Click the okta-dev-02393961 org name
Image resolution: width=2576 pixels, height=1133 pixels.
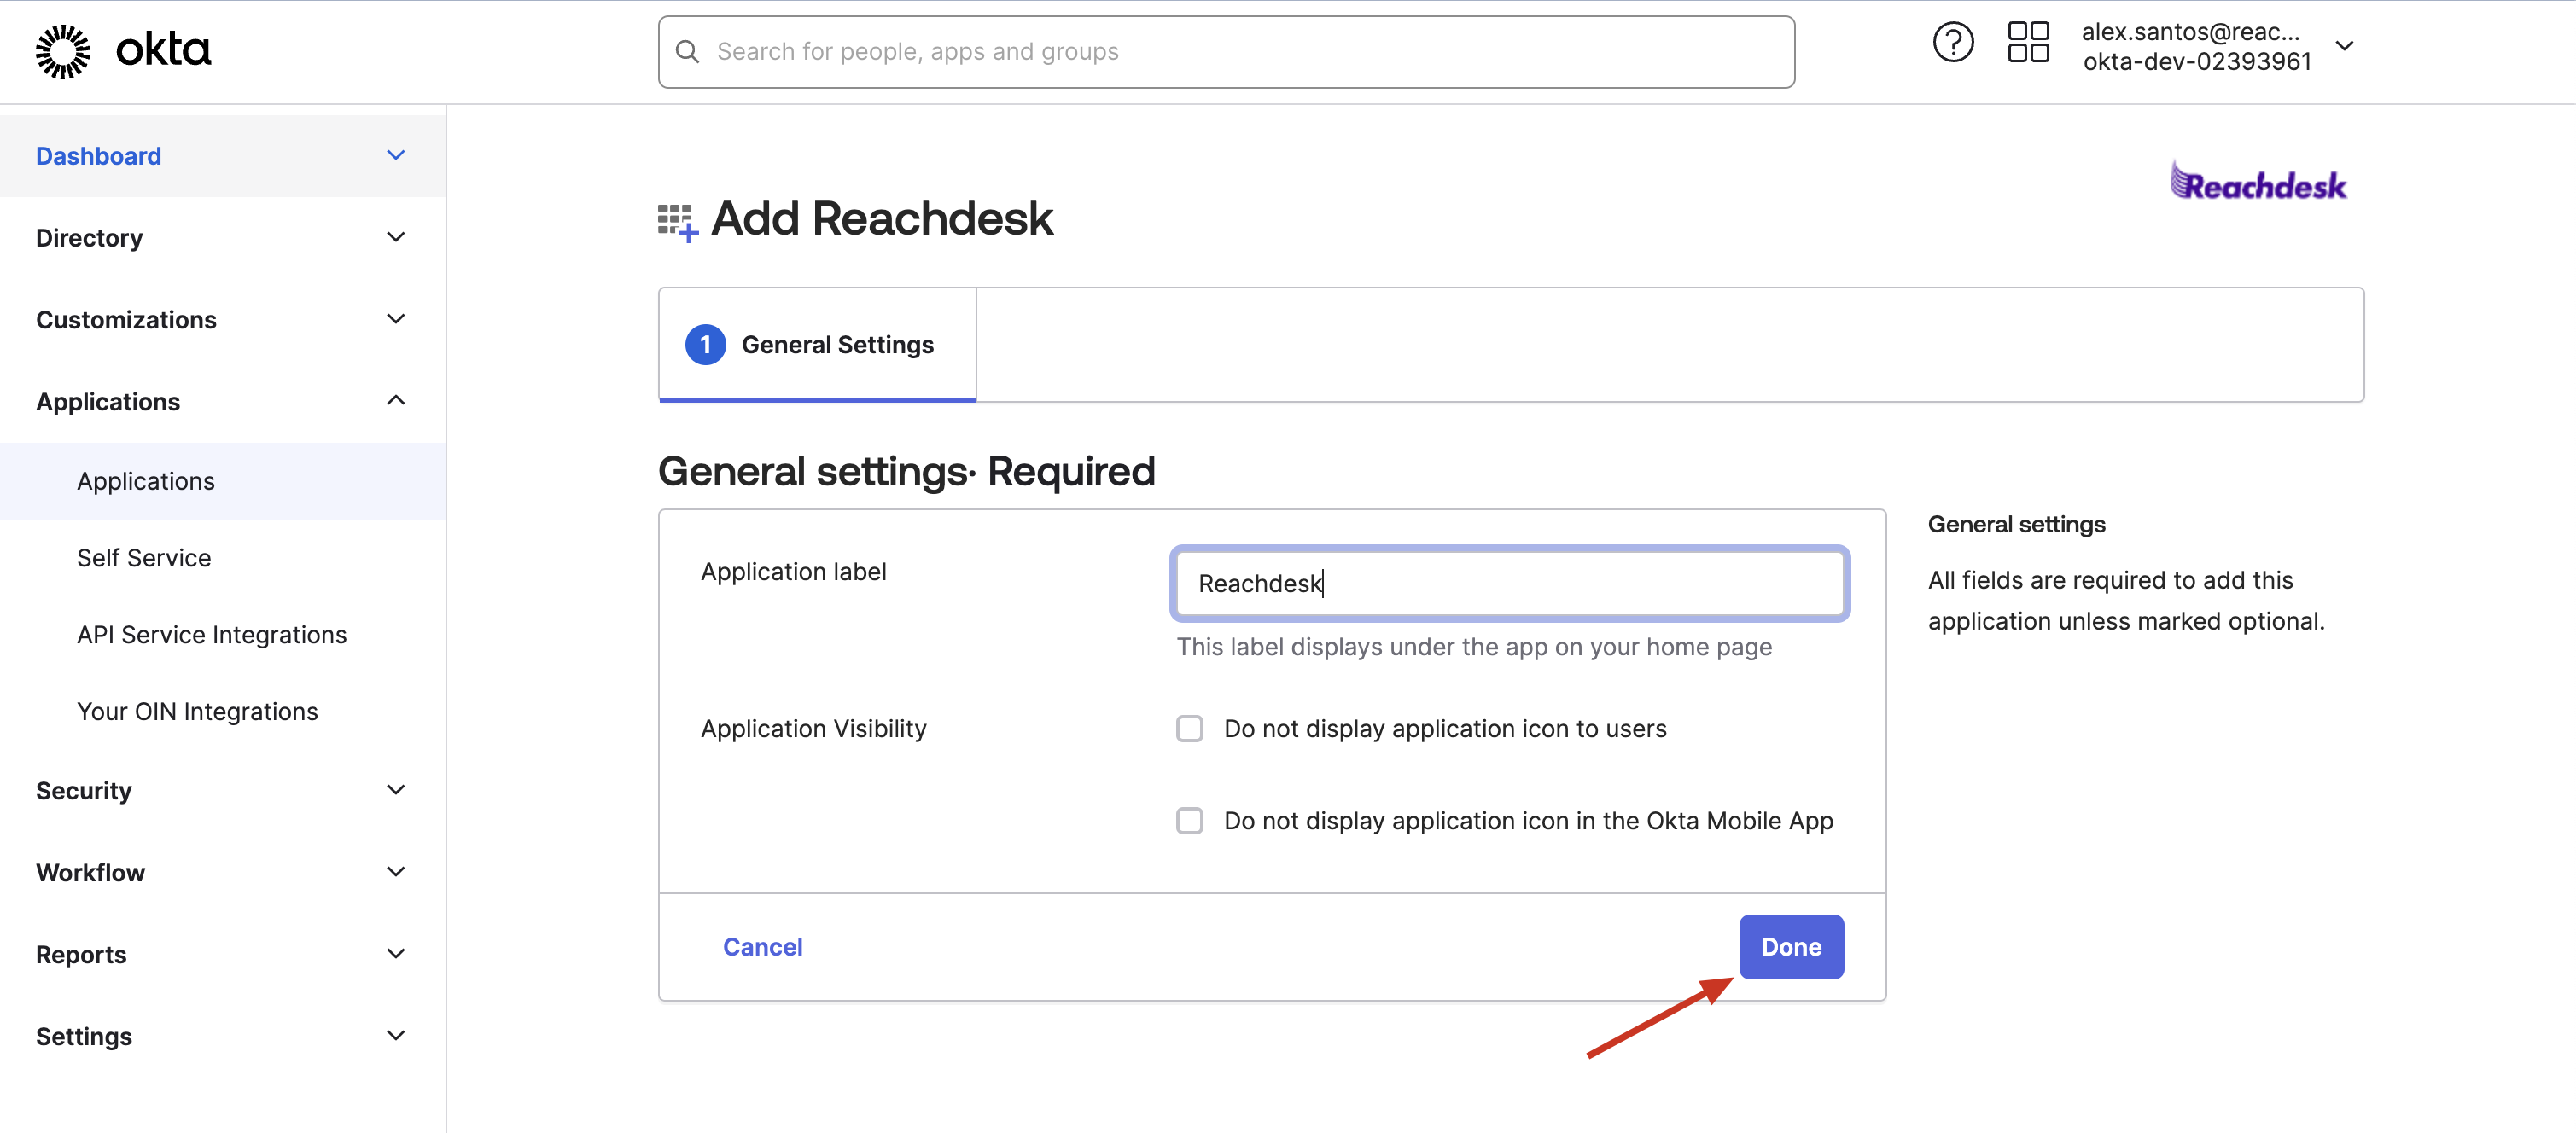coord(2197,62)
